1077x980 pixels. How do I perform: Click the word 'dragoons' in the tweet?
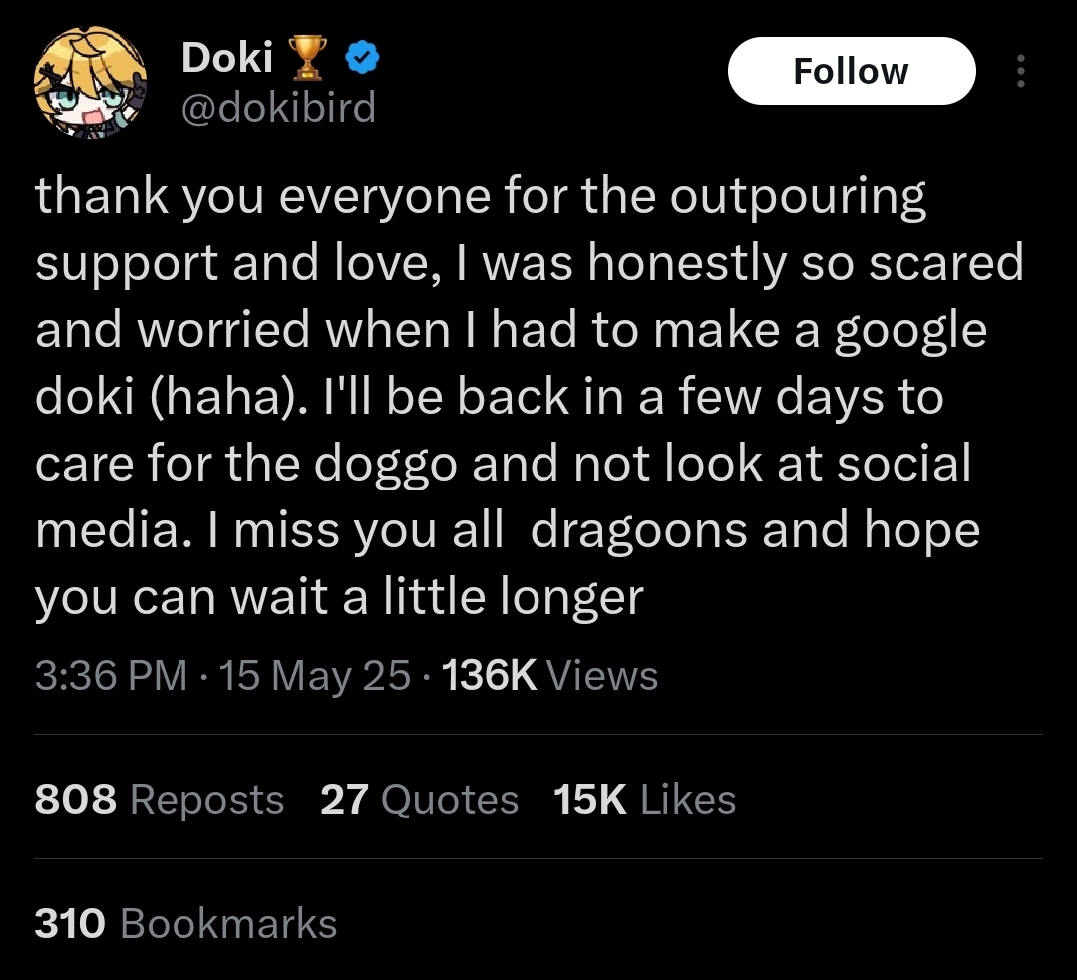[638, 530]
